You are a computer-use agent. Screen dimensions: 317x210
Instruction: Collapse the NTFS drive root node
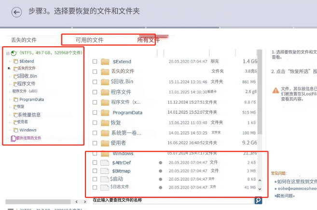click(8, 53)
